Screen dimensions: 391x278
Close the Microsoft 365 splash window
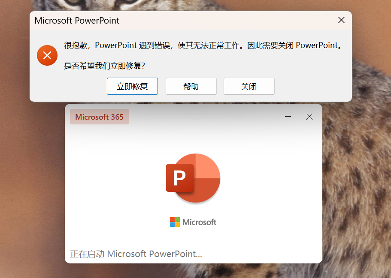click(x=309, y=116)
